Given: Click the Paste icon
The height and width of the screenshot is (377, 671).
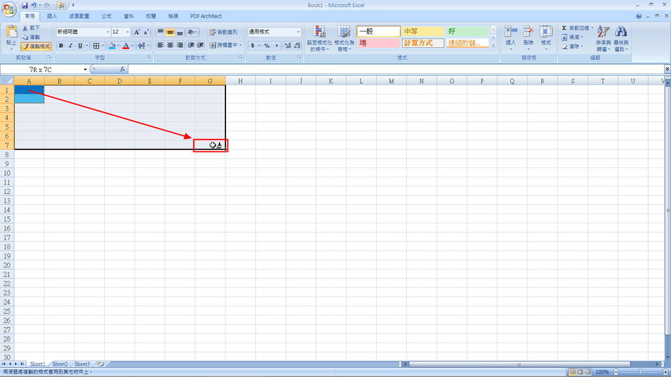Looking at the screenshot, I should coord(12,33).
